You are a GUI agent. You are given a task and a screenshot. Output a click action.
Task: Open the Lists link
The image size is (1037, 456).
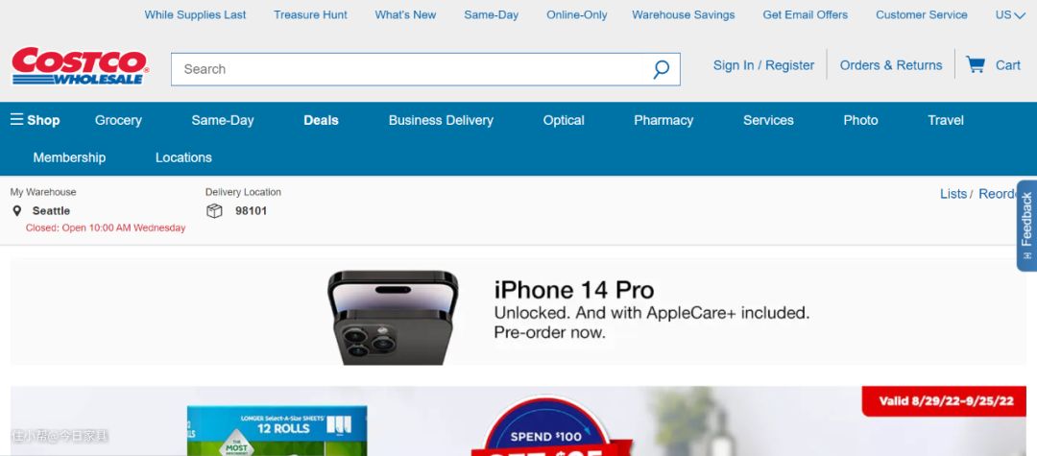pos(953,194)
